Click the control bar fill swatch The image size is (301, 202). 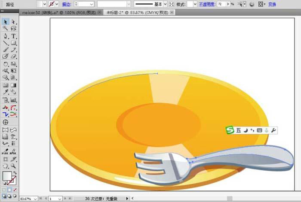40,4
